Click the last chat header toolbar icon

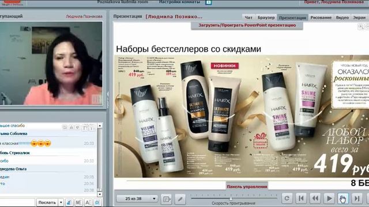pyautogui.click(x=92, y=128)
